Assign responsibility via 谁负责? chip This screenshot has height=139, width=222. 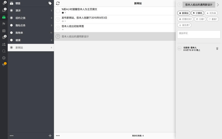[x=184, y=25]
